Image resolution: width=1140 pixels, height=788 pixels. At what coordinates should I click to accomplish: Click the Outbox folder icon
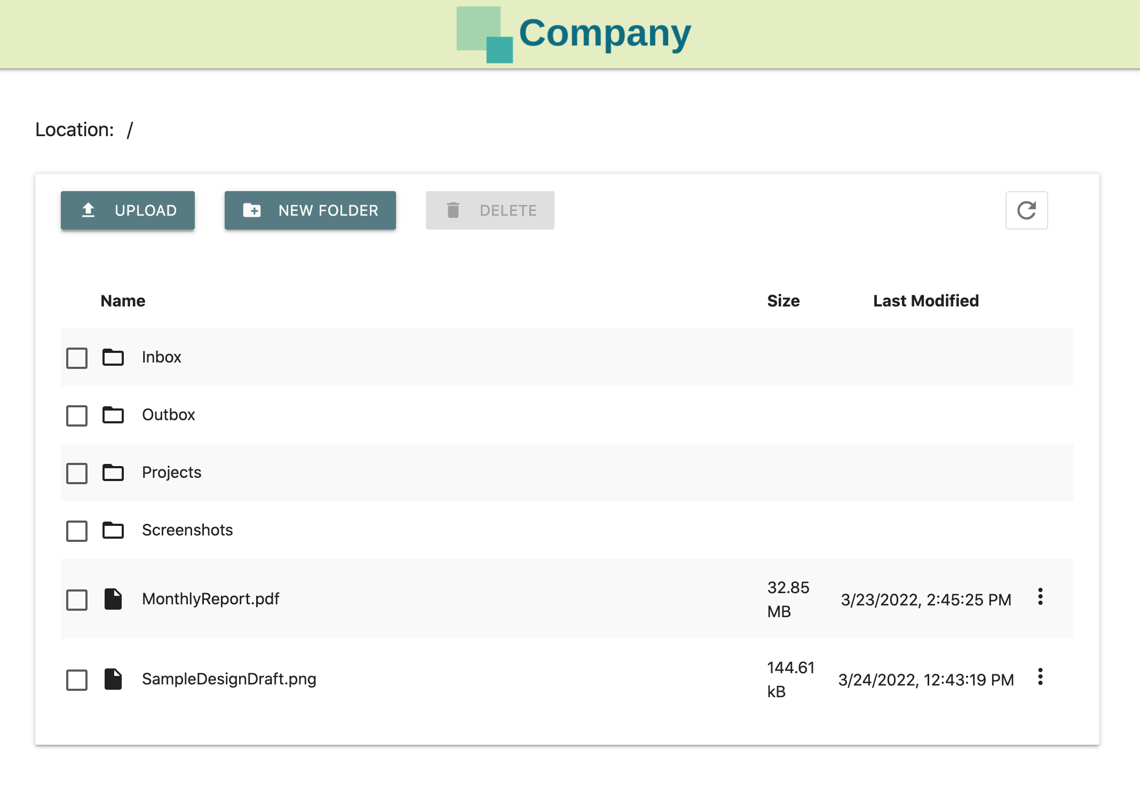(x=113, y=415)
